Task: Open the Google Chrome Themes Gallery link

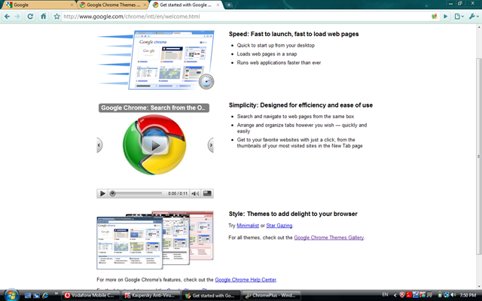Action: [x=329, y=238]
